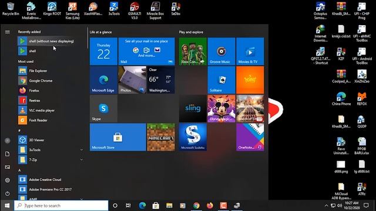
Task: Open Movies & TV tile
Action: coord(250,51)
